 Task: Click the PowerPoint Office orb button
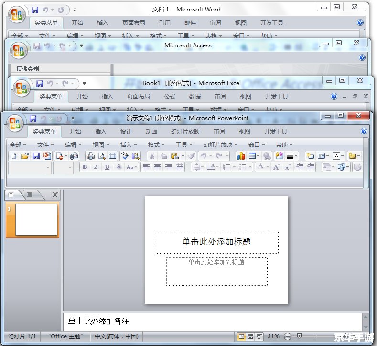tap(15, 123)
